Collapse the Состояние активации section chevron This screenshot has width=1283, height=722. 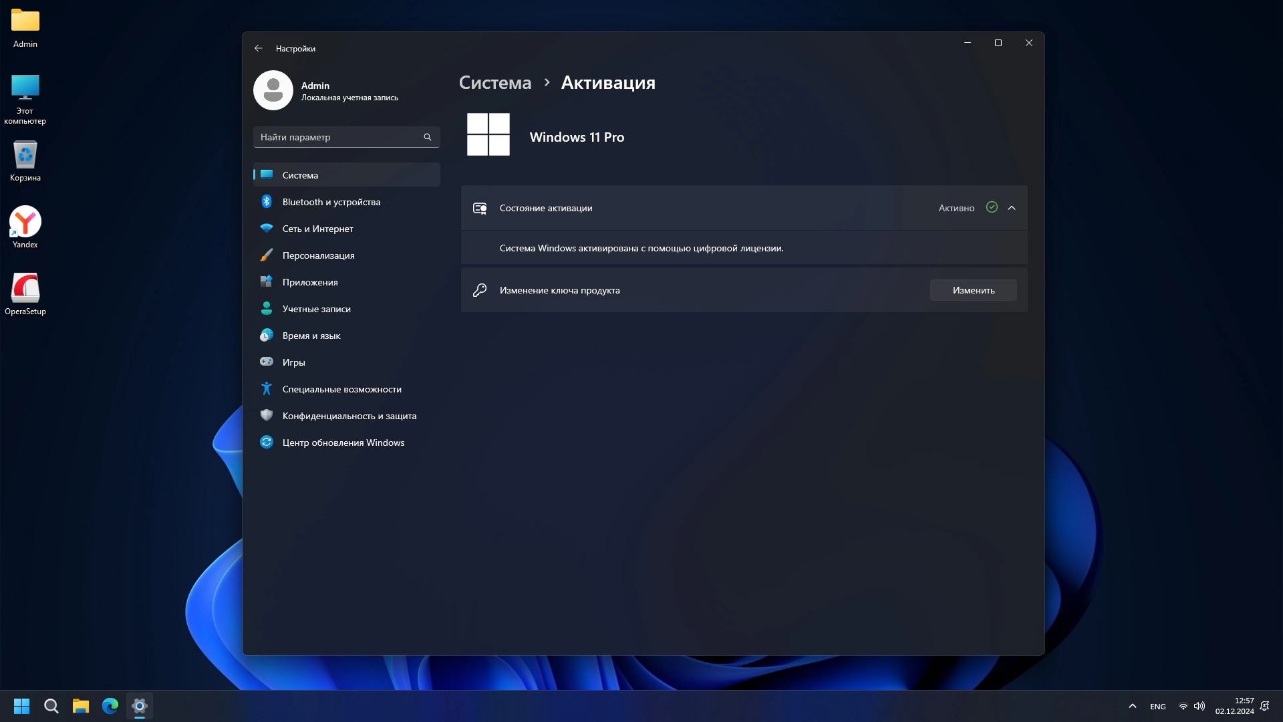pos(1012,208)
